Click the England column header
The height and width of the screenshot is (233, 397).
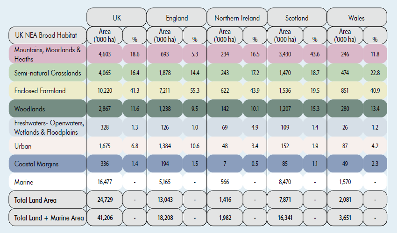pyautogui.click(x=177, y=18)
